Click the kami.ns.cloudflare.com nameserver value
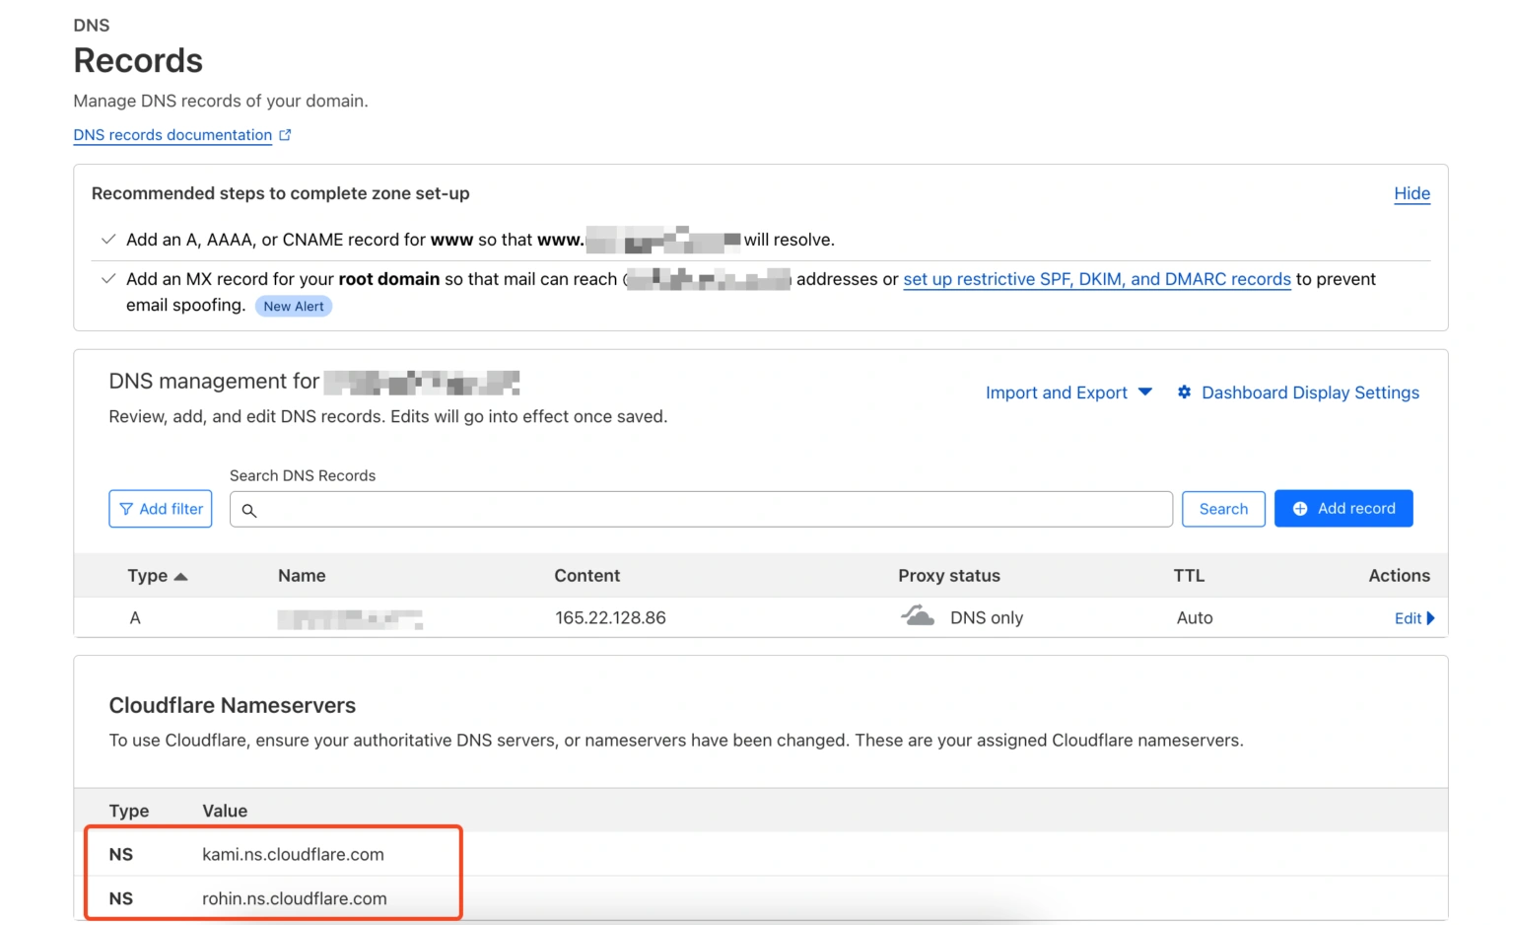1514x925 pixels. 293,855
